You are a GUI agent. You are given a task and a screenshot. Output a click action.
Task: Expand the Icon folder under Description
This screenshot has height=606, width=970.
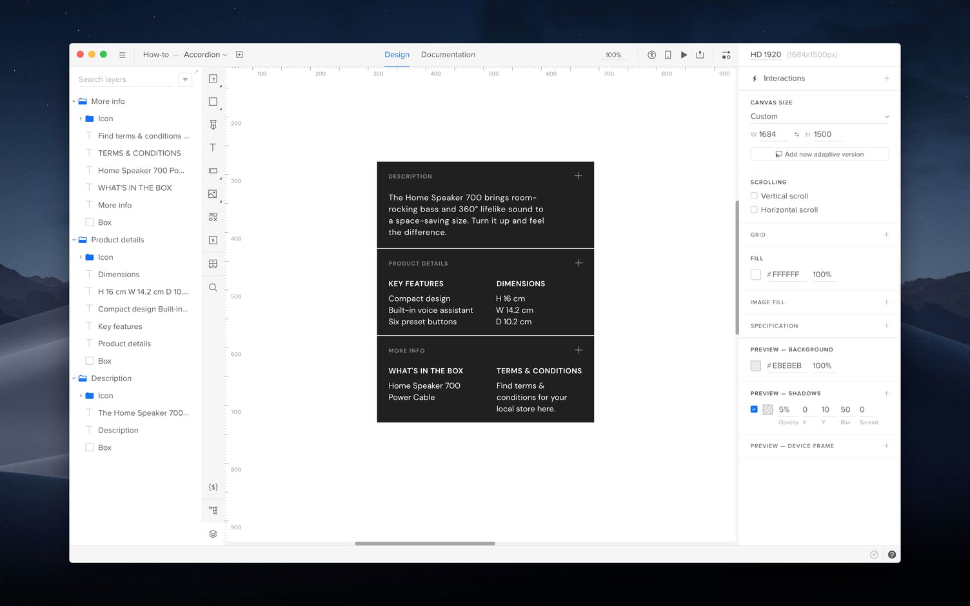pyautogui.click(x=81, y=395)
